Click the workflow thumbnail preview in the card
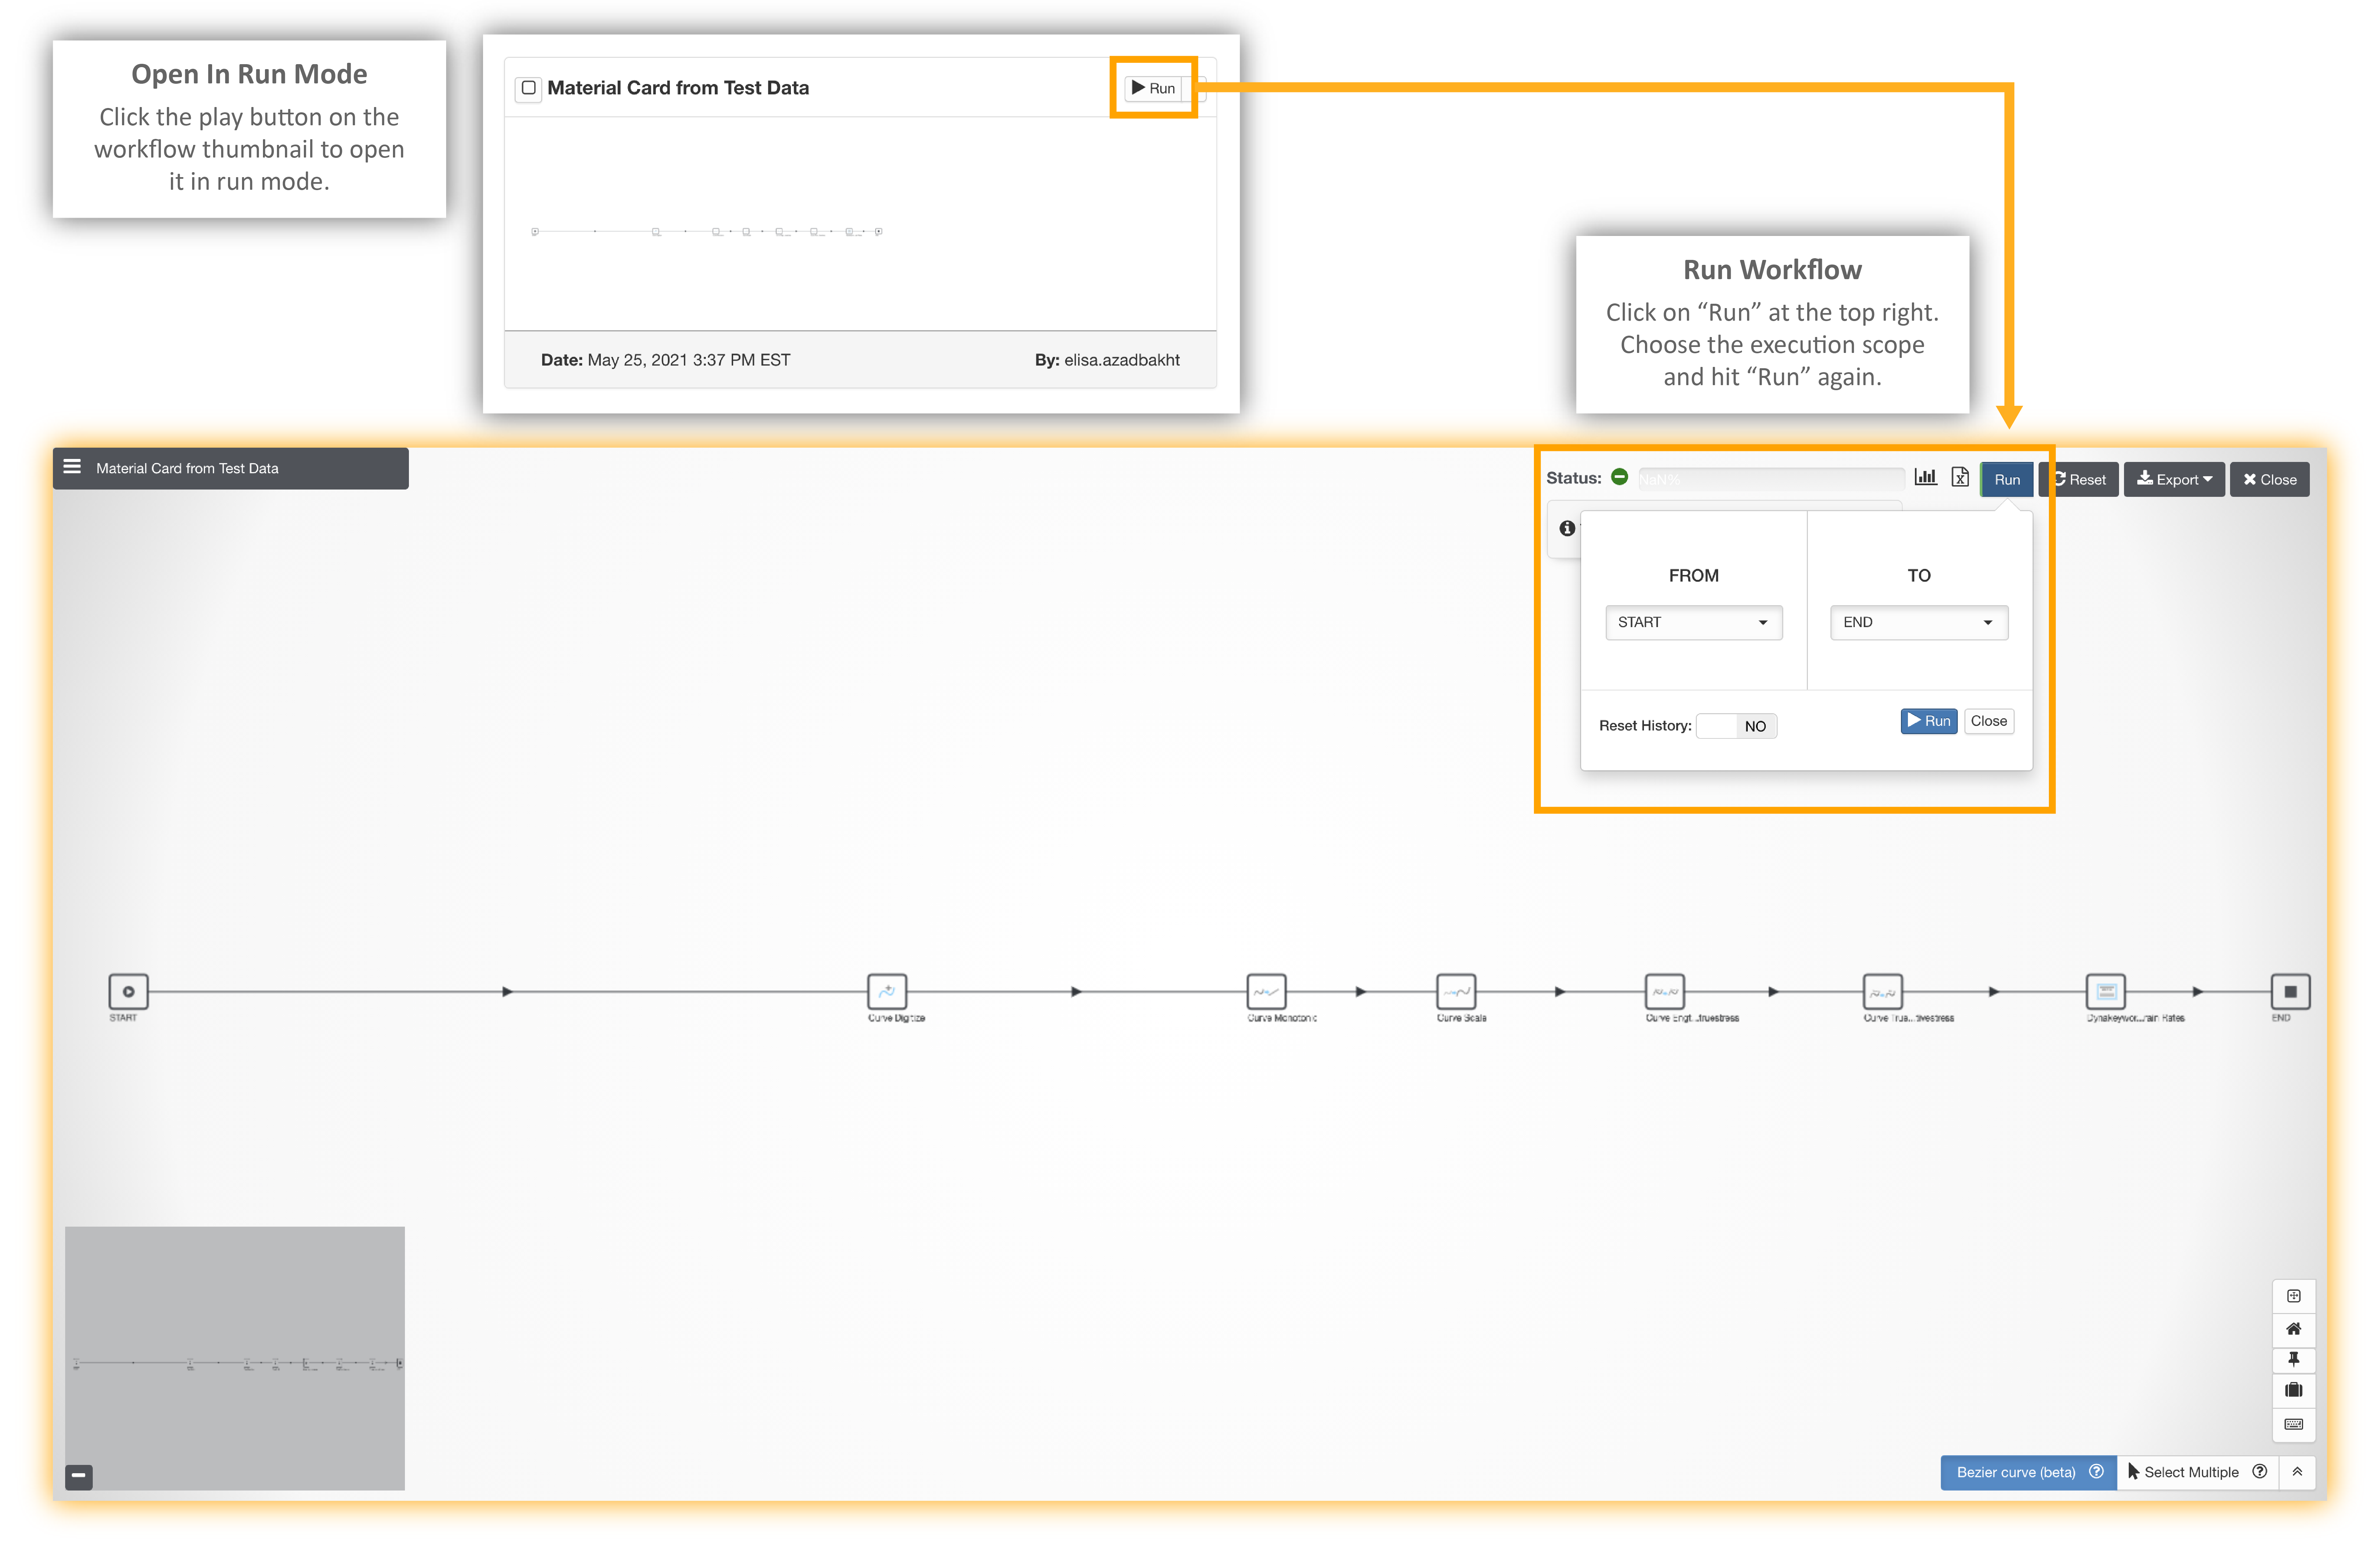 point(860,224)
